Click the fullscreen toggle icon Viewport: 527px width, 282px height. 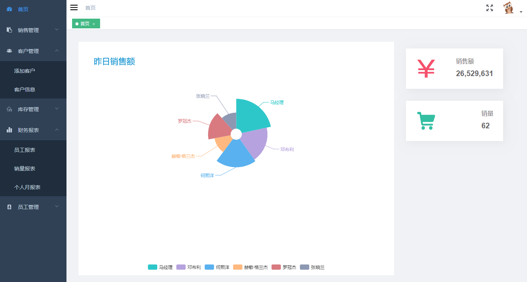[489, 7]
